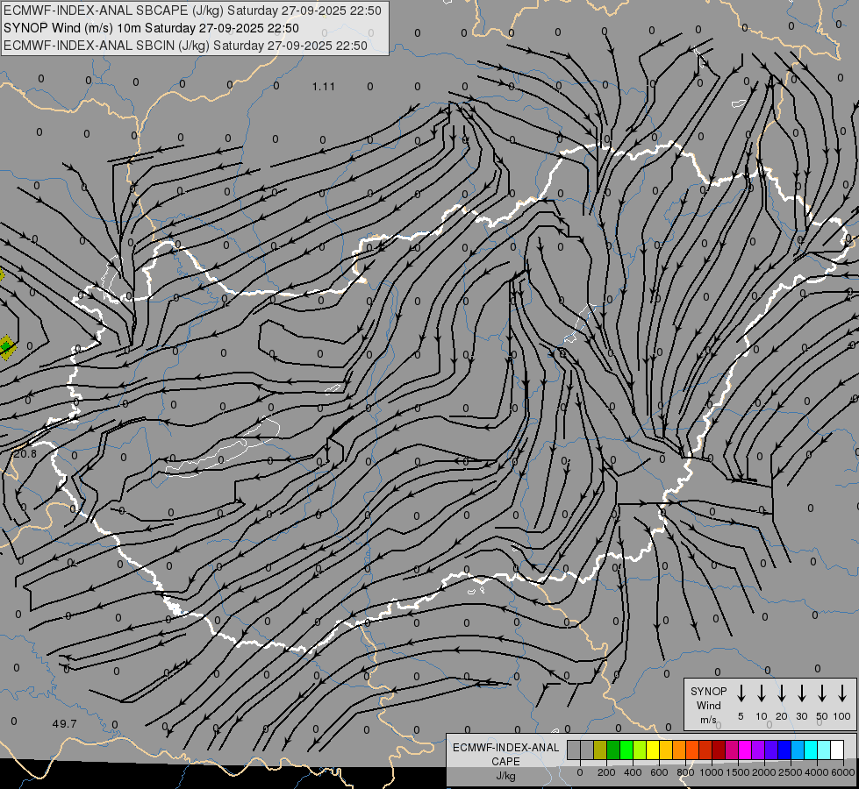Click the 6000 tick label on the CAPE scale
The image size is (859, 789).
842,772
